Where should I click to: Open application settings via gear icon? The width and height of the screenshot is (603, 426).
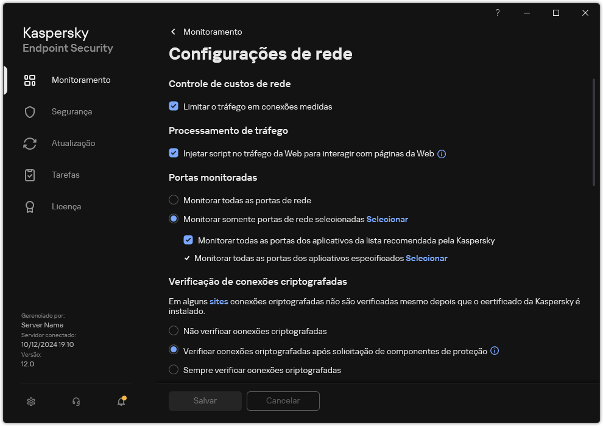(x=30, y=402)
